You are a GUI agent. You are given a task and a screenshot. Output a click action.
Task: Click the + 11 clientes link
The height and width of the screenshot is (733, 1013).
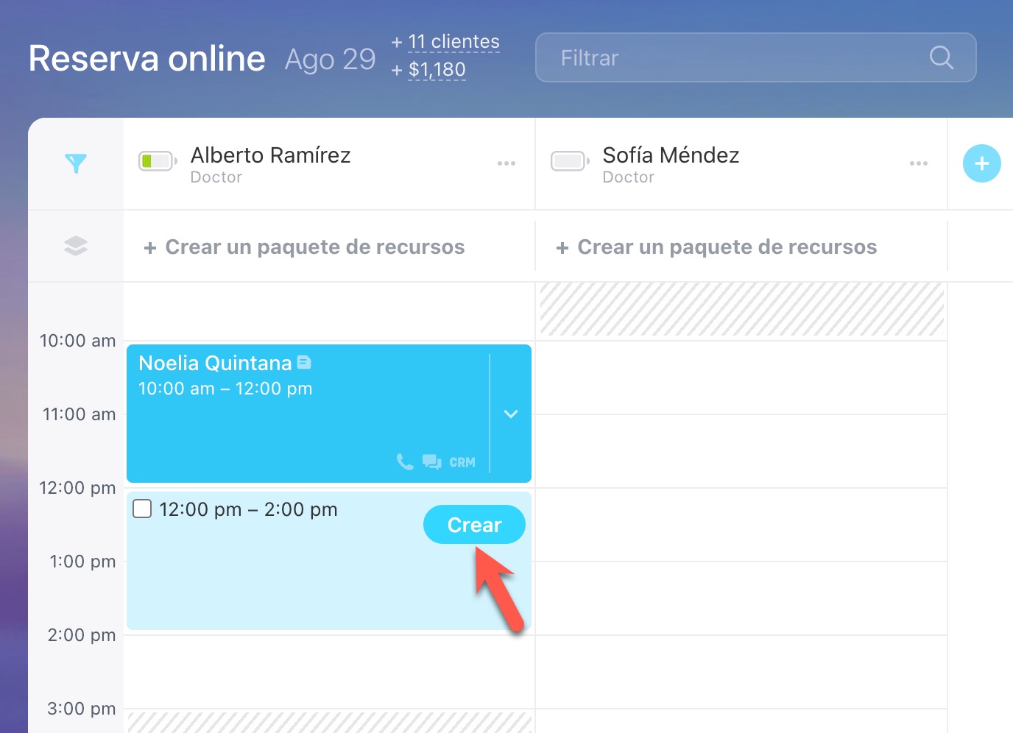tap(453, 42)
